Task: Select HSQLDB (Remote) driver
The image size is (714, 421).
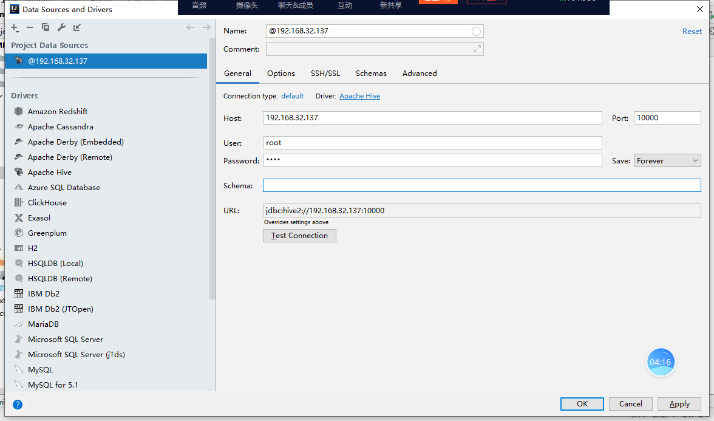Action: (x=59, y=278)
